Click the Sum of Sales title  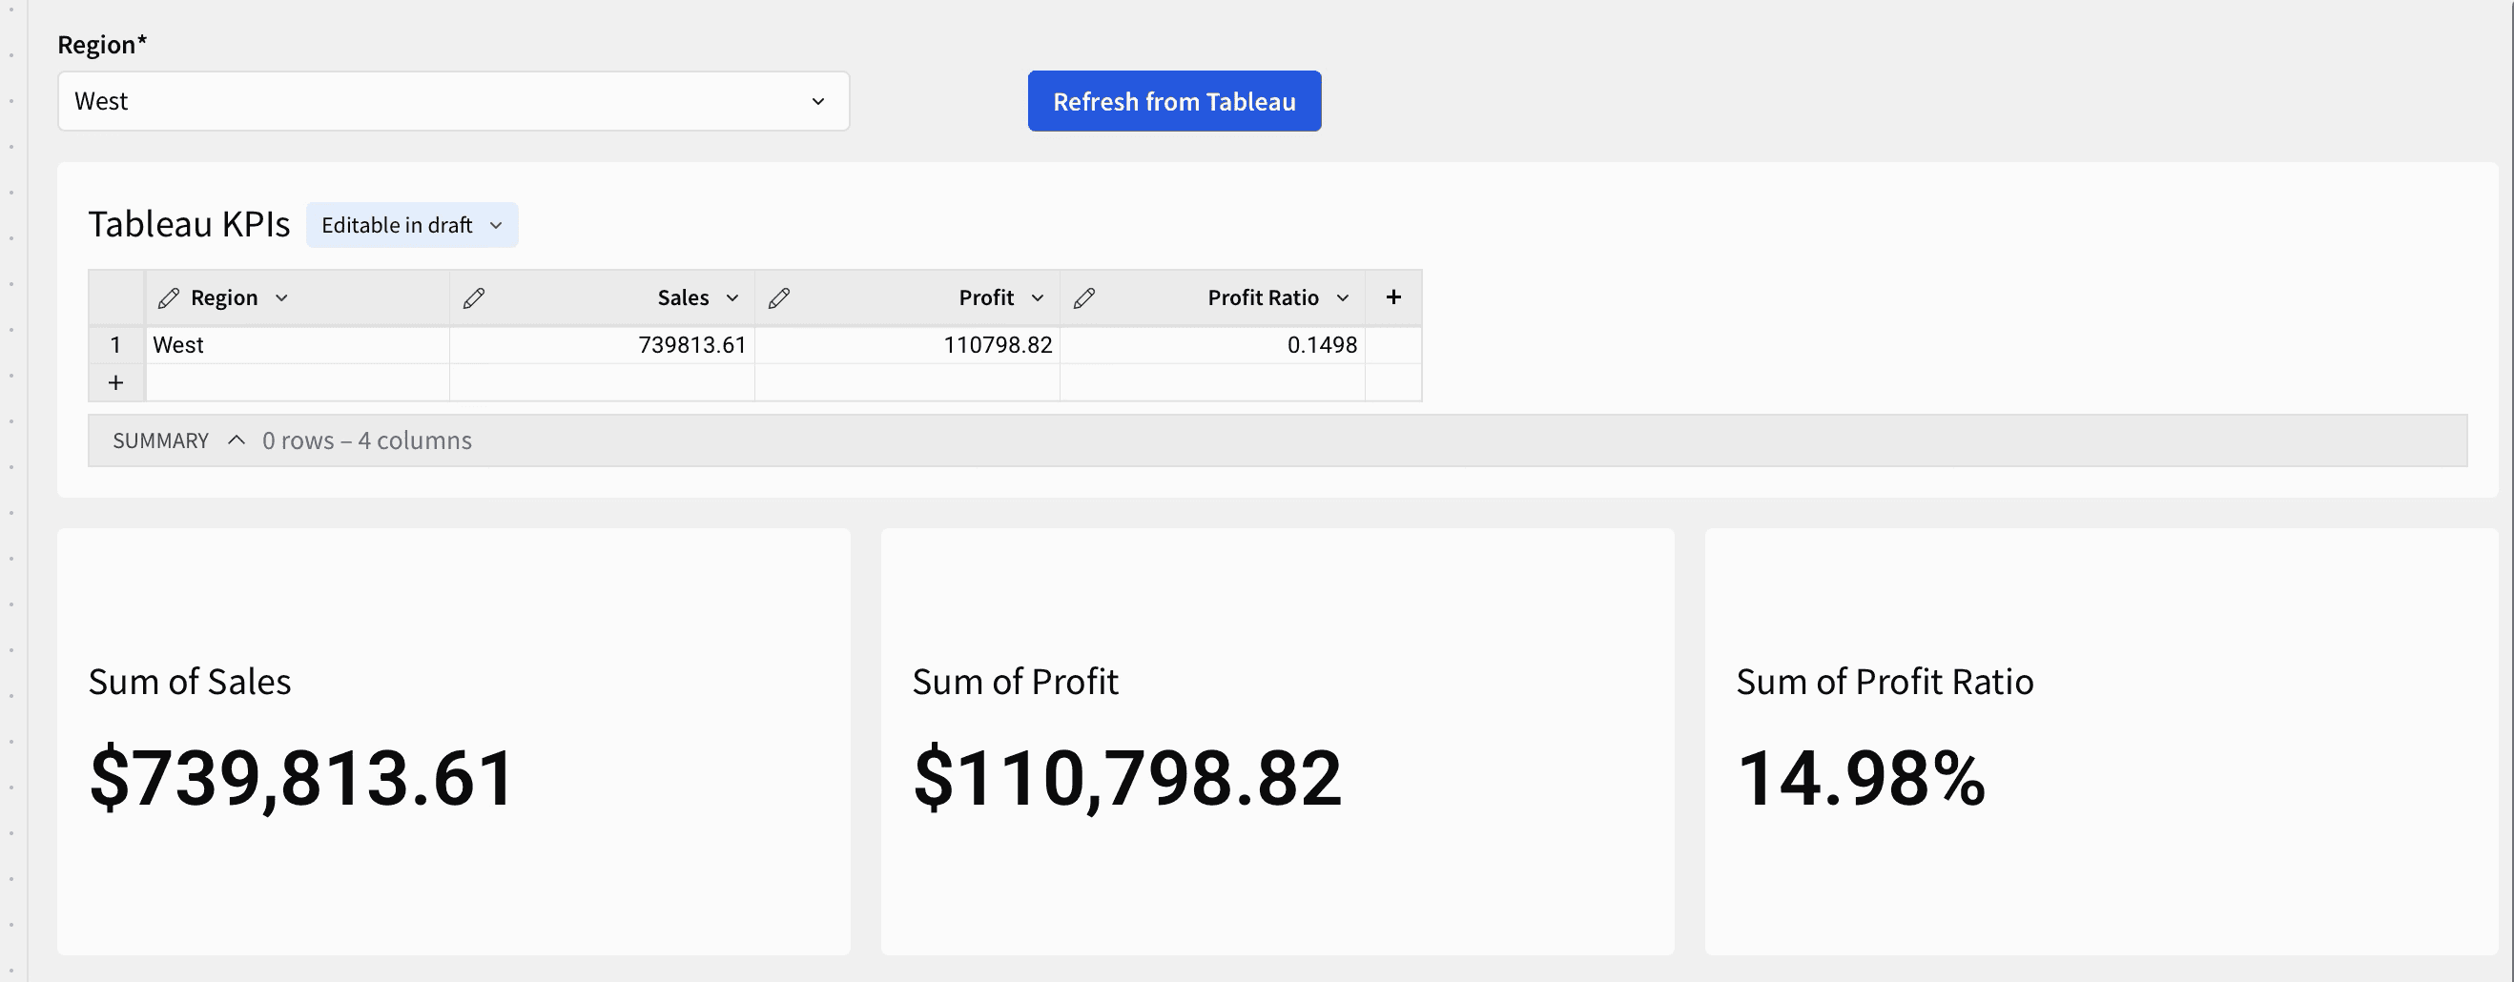click(190, 682)
